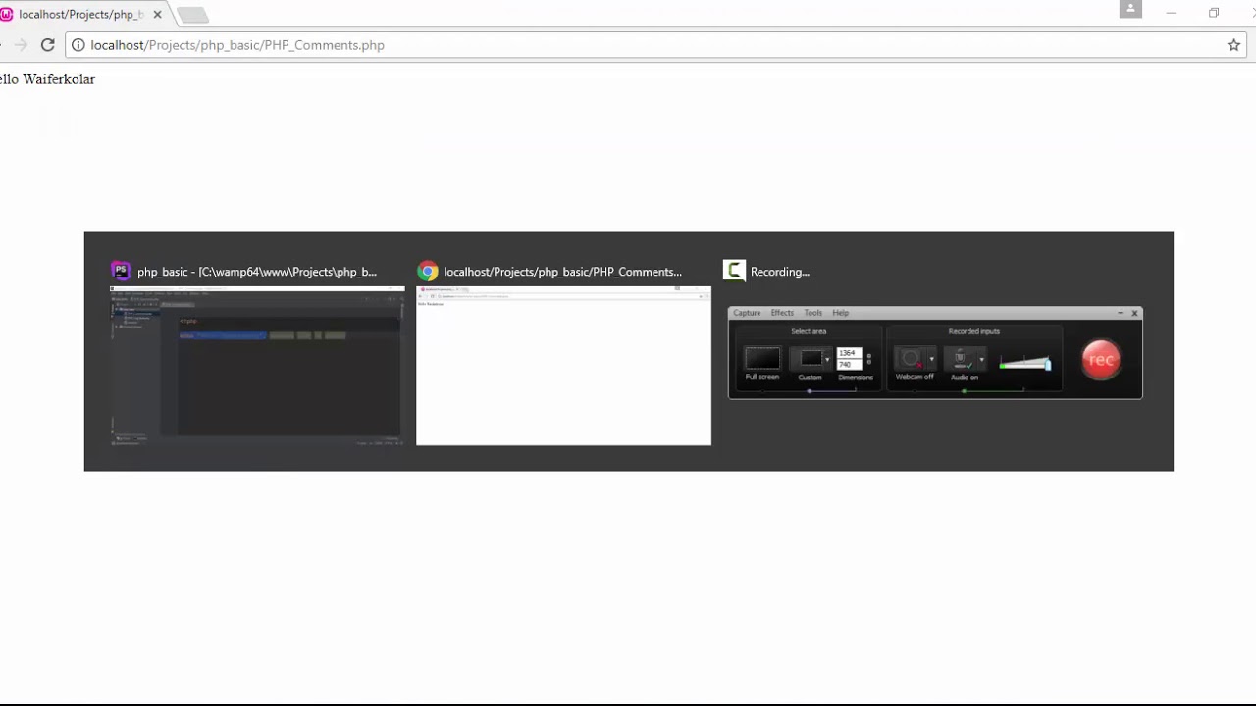Expand the Custom area dropdown arrow
The height and width of the screenshot is (706, 1256).
pos(827,359)
